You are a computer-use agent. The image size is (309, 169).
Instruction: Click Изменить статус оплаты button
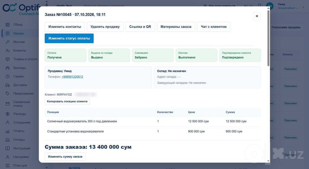click(x=69, y=38)
